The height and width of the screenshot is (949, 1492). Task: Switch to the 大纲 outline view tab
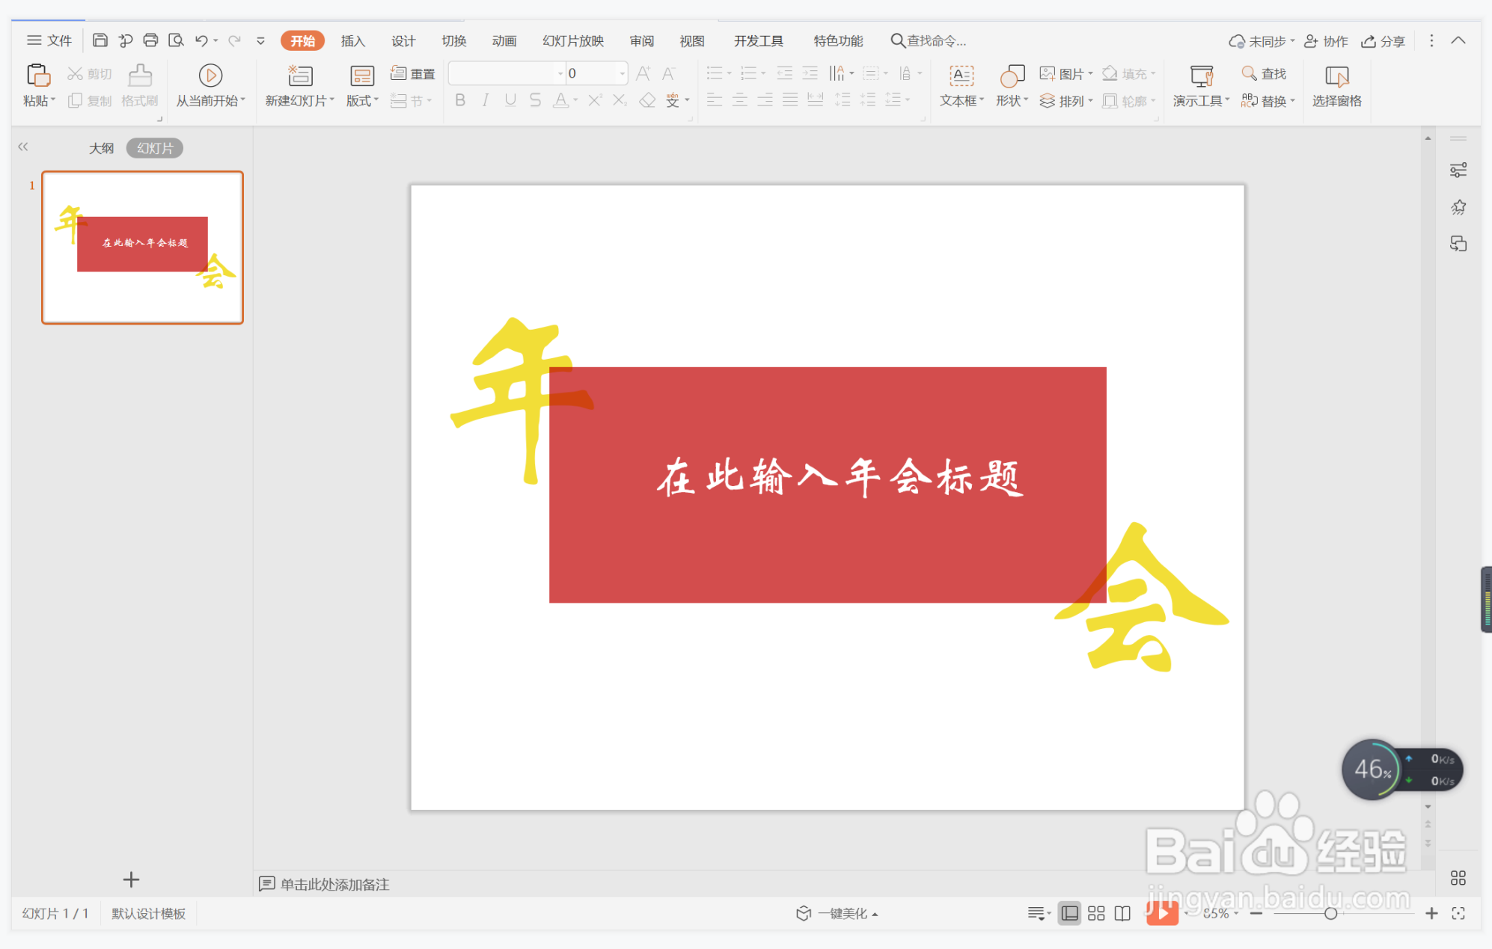pos(101,147)
